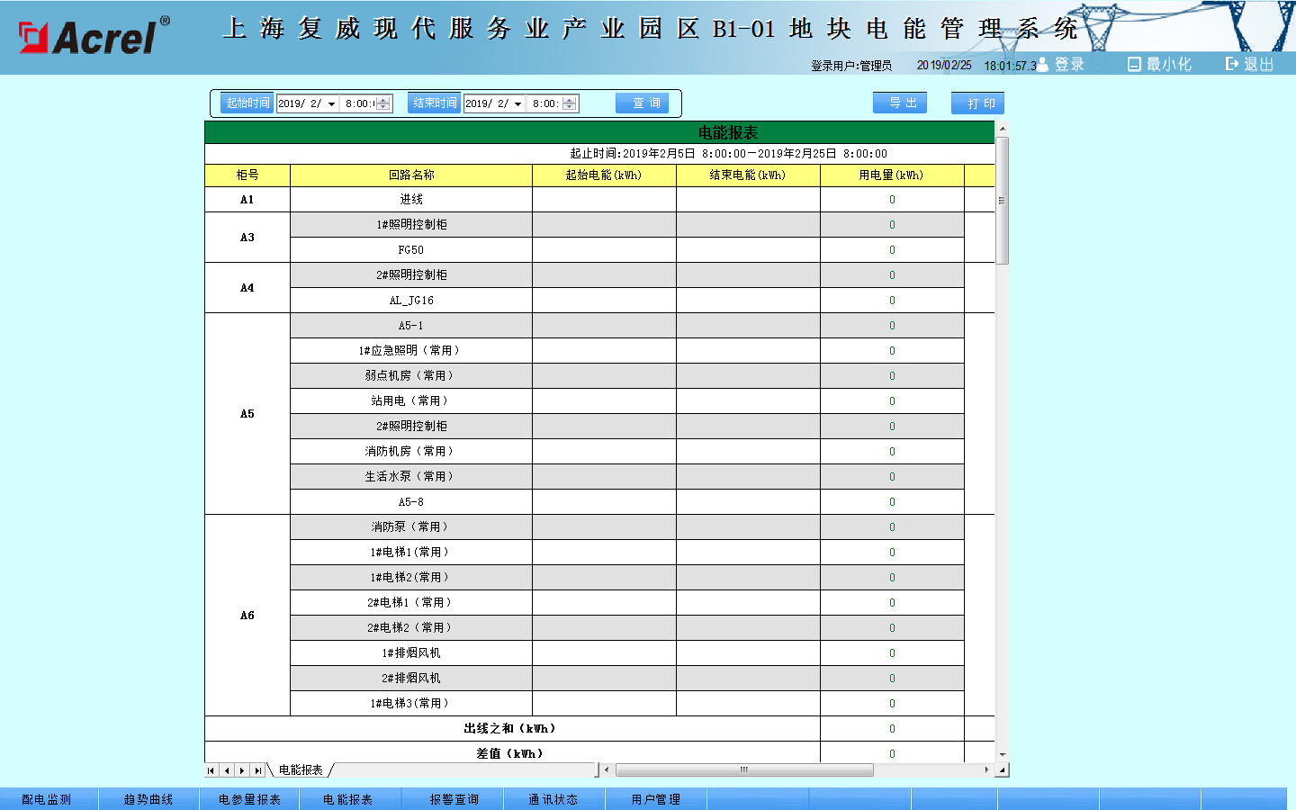
Task: Select 1#排烟风机 cell
Action: point(411,653)
